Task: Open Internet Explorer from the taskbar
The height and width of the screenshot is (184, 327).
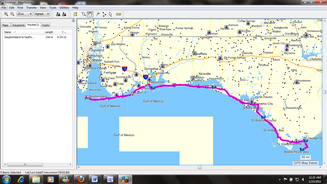Action: [x=21, y=179]
